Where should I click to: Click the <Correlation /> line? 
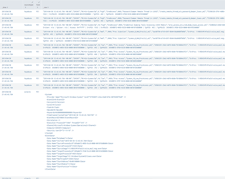coord(53,120)
